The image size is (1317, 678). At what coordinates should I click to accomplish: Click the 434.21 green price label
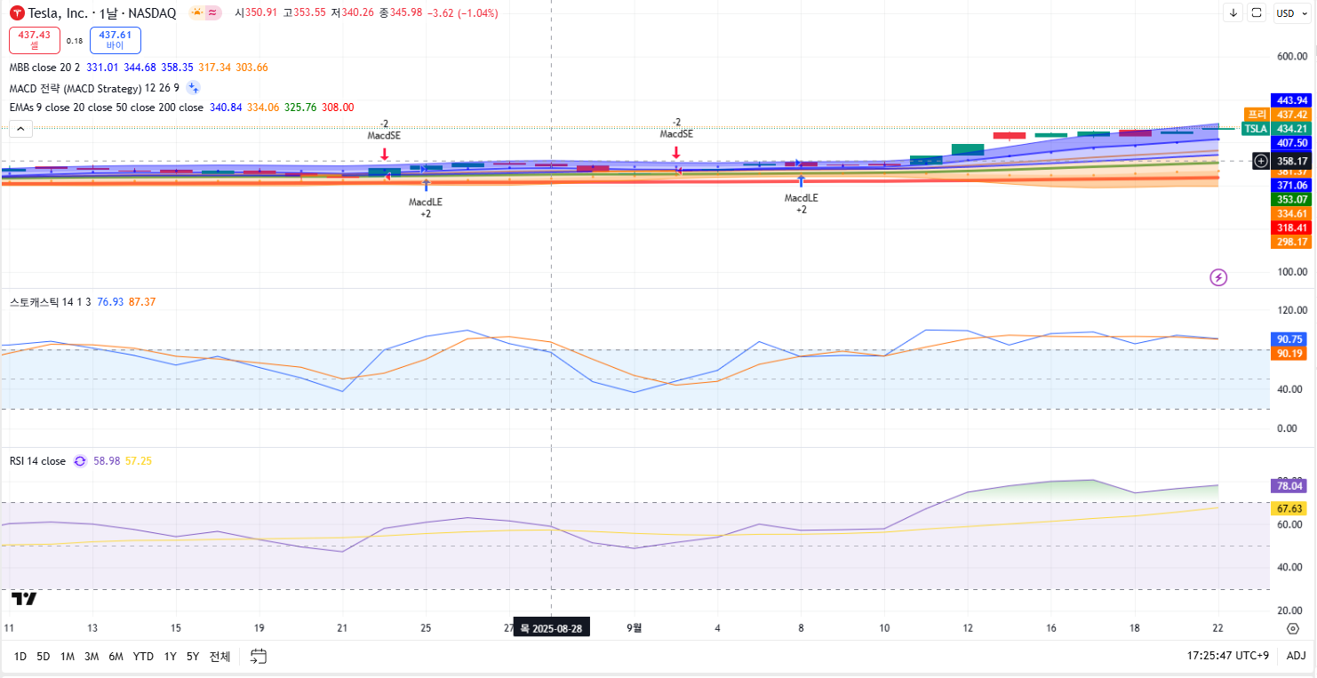[x=1291, y=129]
